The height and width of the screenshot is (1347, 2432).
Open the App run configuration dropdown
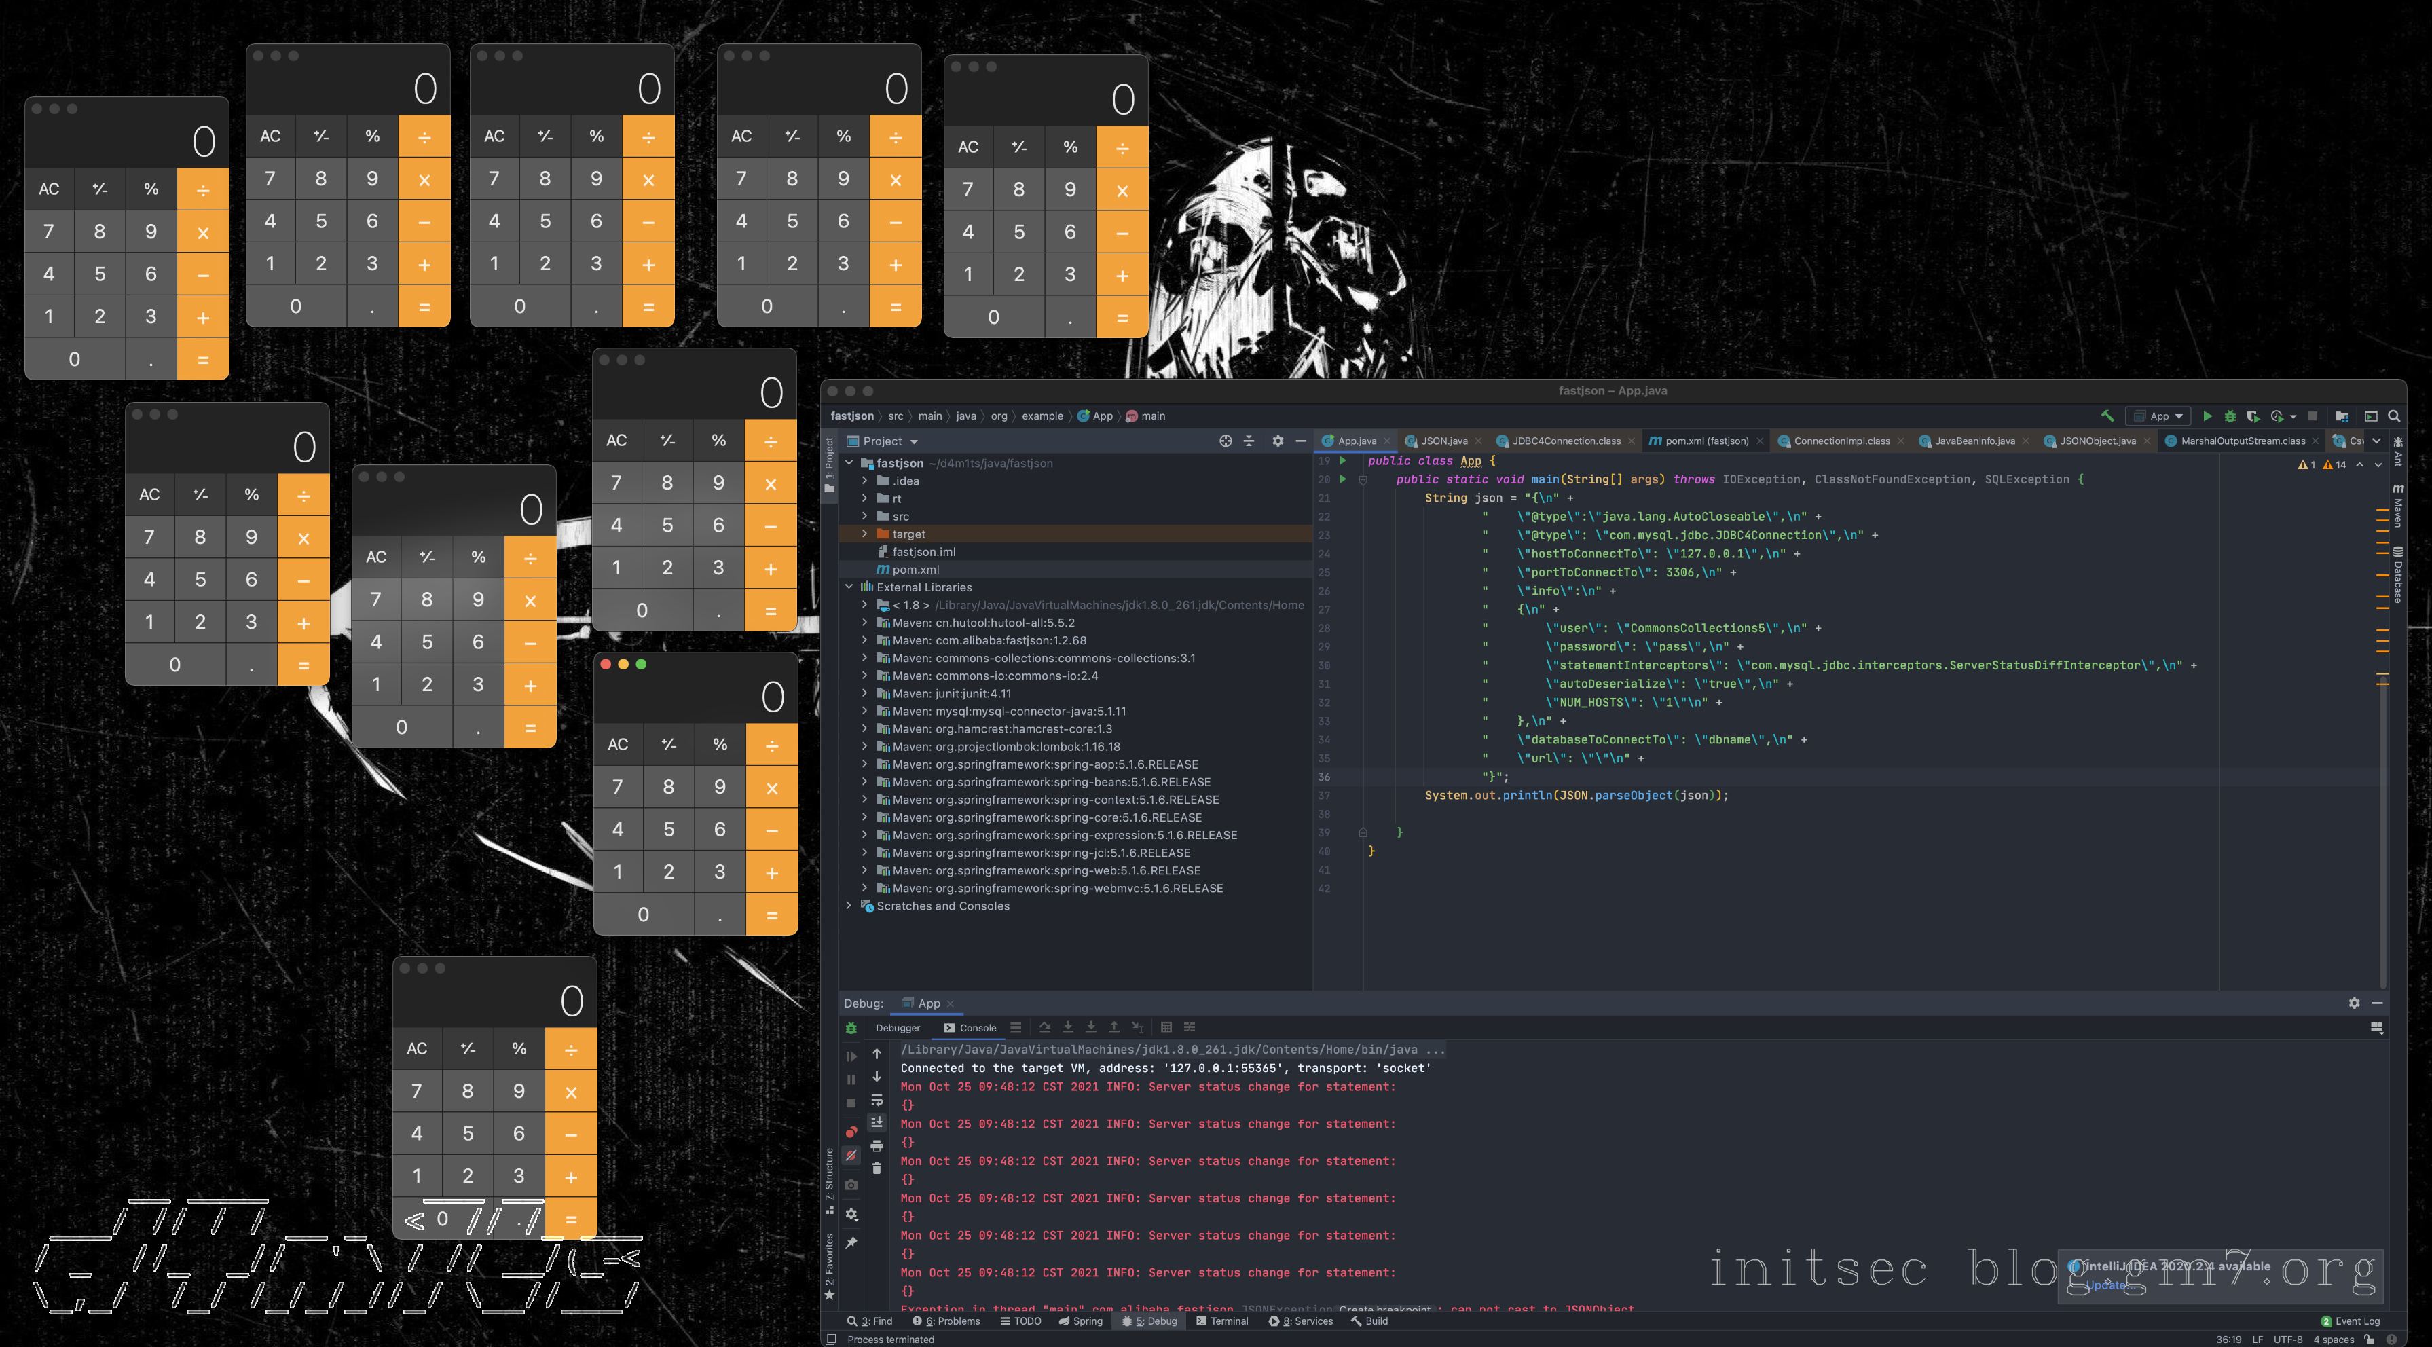coord(2158,416)
